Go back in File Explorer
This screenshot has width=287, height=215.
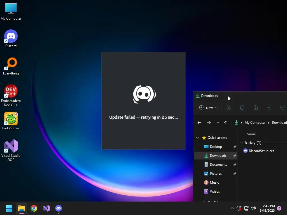click(199, 123)
